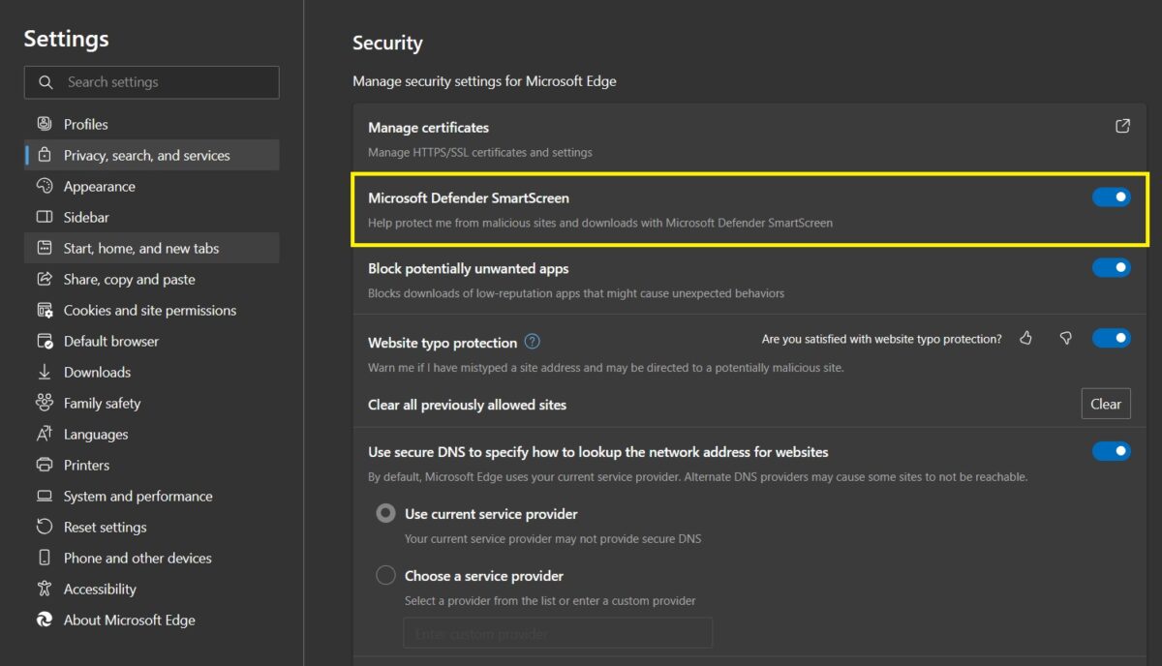1162x666 pixels.
Task: Click the Phone and other devices icon
Action: coord(45,558)
